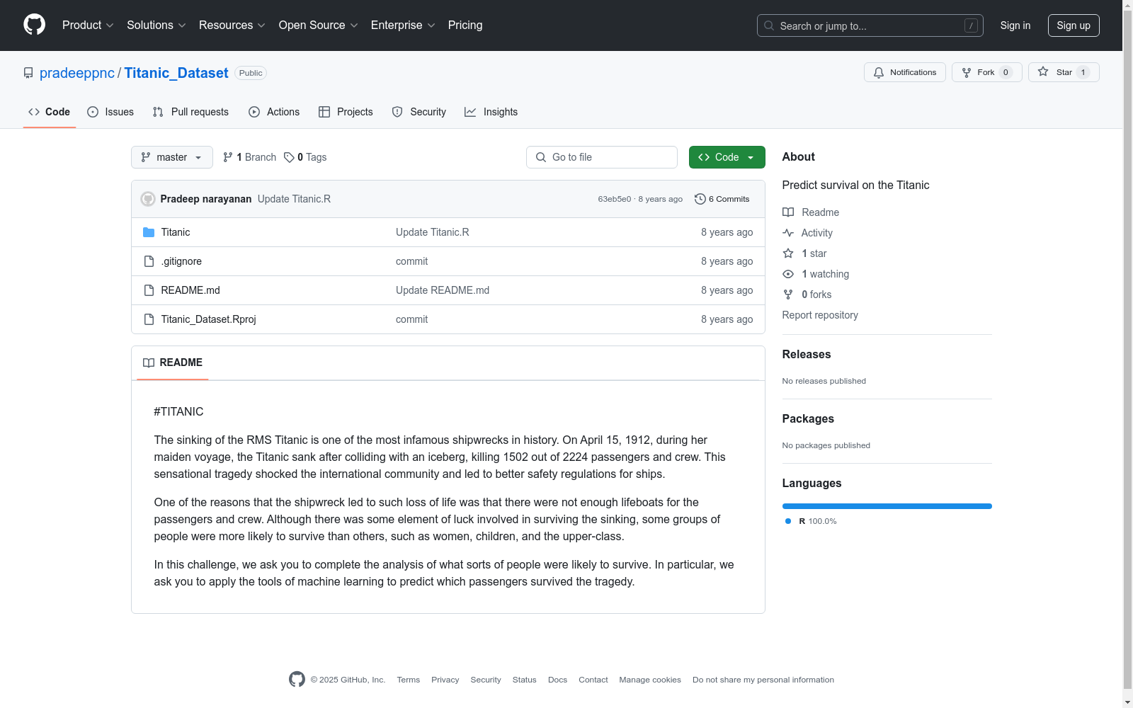This screenshot has height=708, width=1133.
Task: Click the repository icon beside pradeeppnc
Action: (28, 73)
